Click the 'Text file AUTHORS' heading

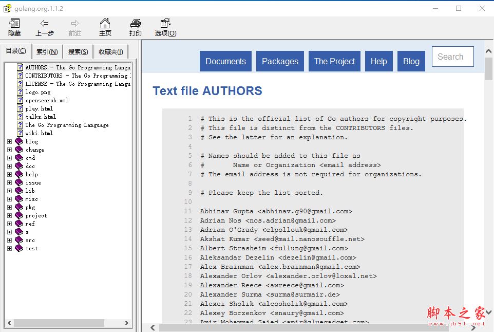pos(207,91)
